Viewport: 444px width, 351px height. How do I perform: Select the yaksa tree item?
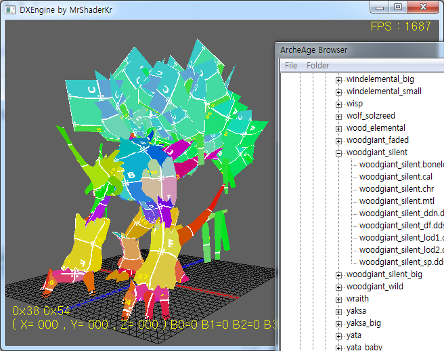(356, 311)
